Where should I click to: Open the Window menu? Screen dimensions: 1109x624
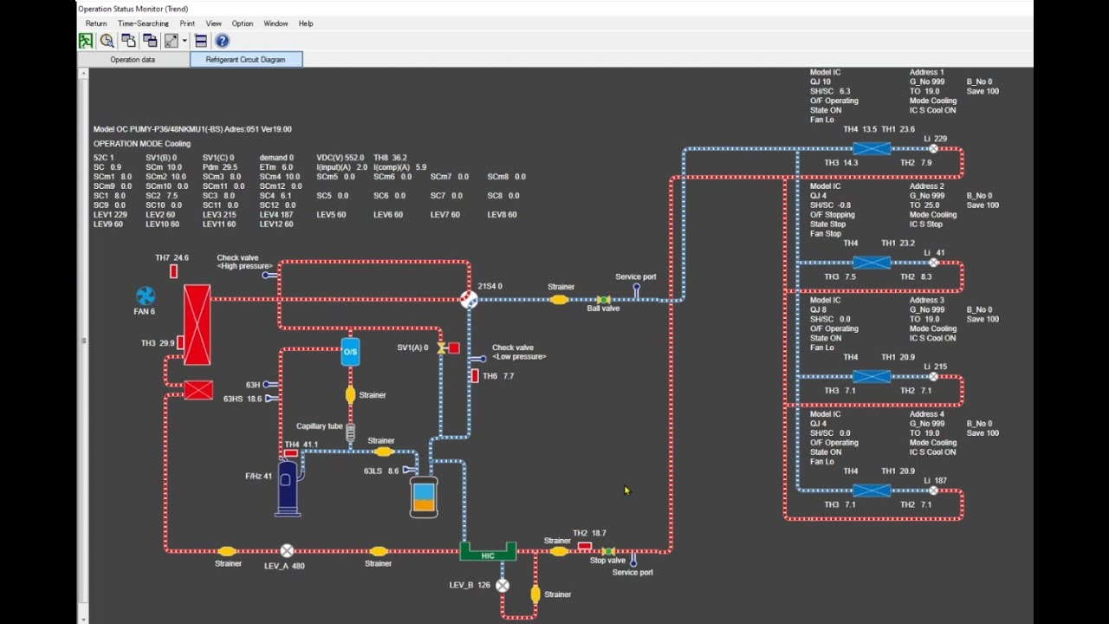tap(276, 23)
